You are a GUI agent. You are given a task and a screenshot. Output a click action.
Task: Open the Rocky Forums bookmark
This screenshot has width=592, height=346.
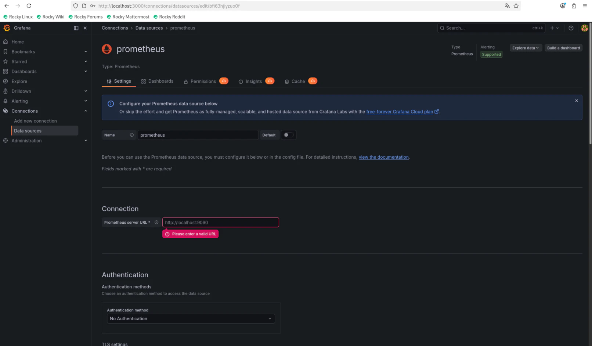(x=86, y=17)
